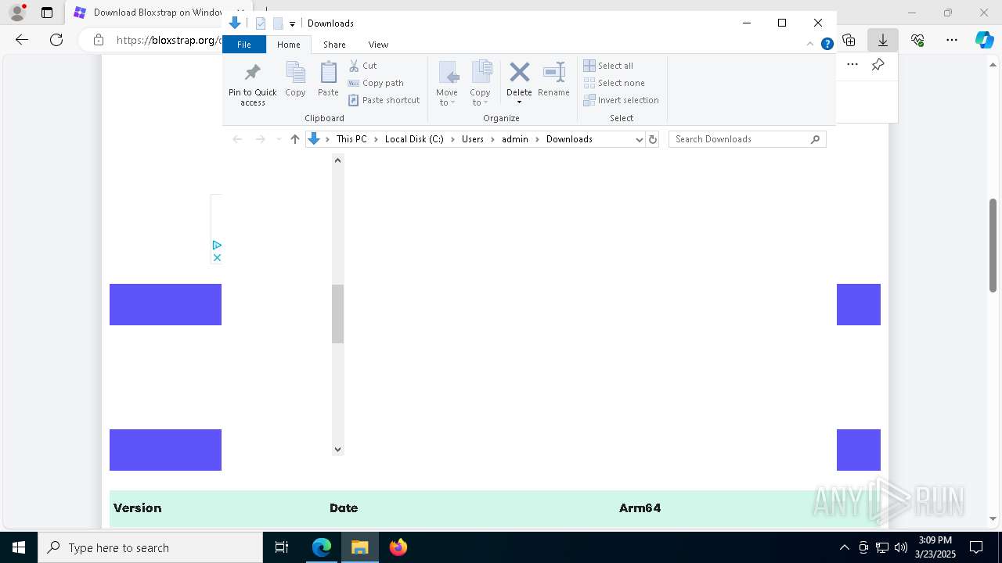This screenshot has height=563, width=1002.
Task: Select the Cut command
Action: coord(362,66)
